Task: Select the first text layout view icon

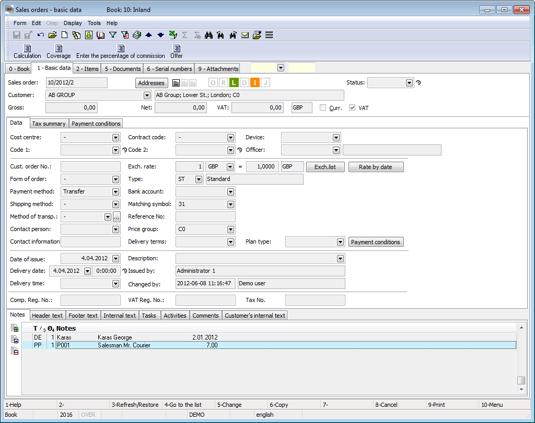Action: 176,83
